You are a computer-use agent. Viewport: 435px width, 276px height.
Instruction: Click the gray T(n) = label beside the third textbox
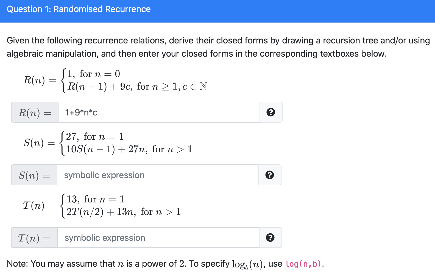coord(34,238)
